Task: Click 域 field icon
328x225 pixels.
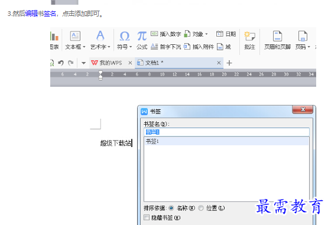Action: (x=223, y=47)
